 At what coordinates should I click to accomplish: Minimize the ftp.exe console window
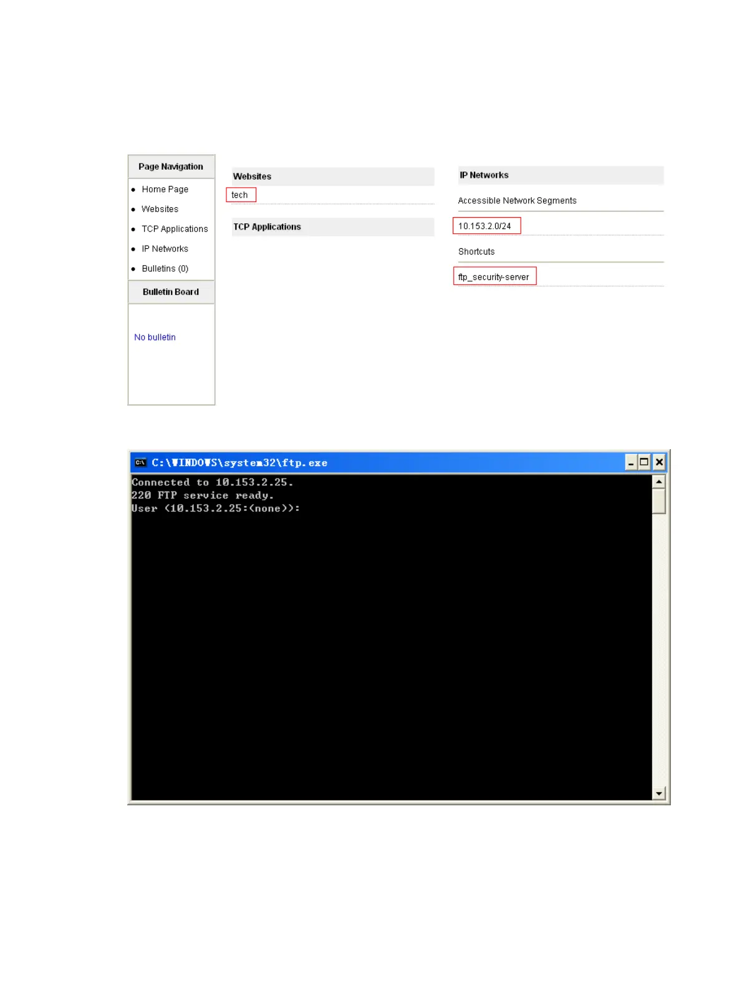(x=630, y=462)
